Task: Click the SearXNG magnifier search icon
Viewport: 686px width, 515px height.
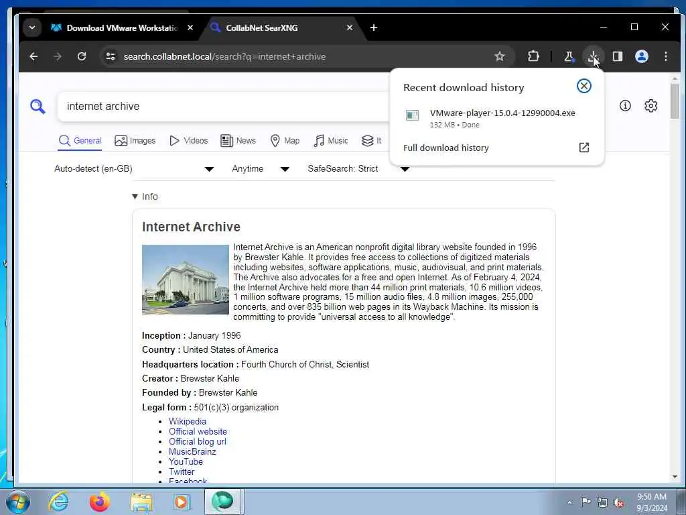Action: point(38,107)
